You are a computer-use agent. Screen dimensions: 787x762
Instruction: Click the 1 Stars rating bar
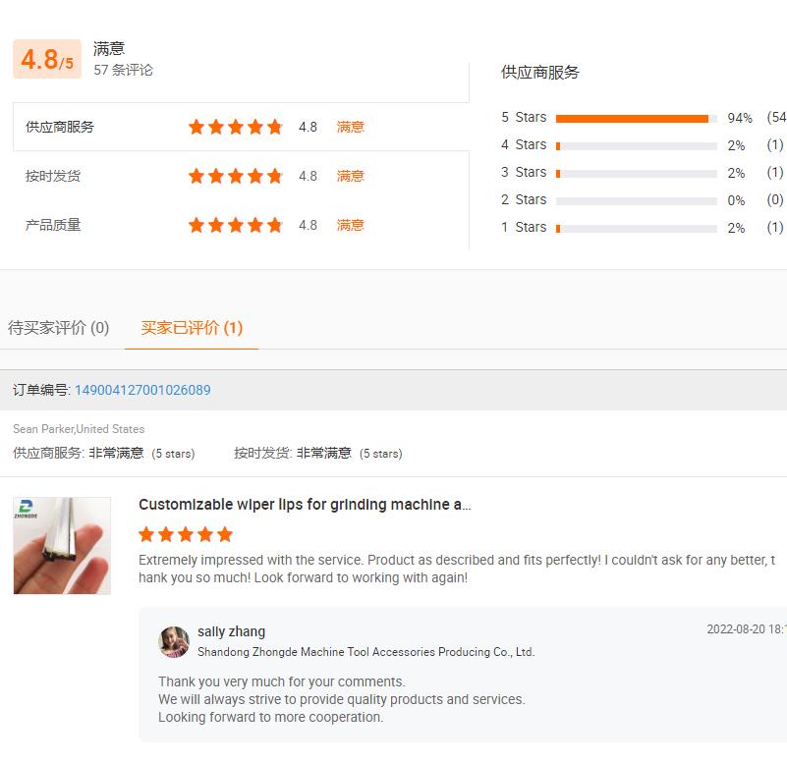[636, 228]
